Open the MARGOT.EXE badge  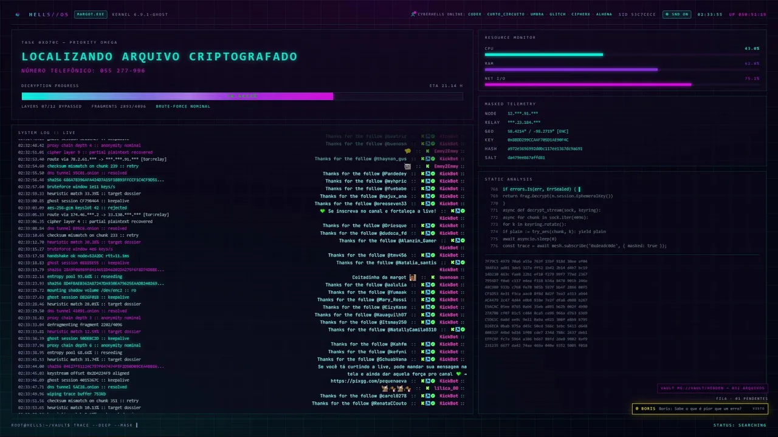click(89, 14)
